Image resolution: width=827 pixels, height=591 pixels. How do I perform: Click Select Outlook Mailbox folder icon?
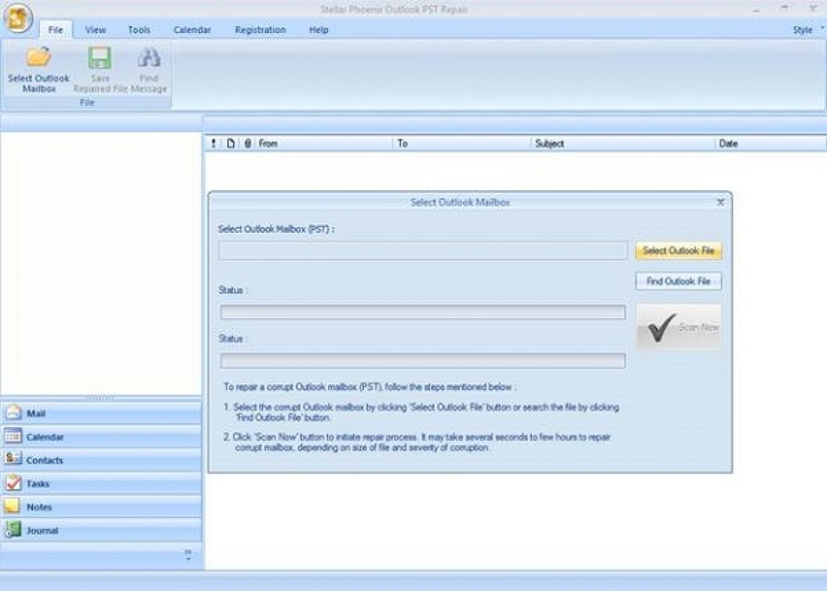[x=38, y=57]
